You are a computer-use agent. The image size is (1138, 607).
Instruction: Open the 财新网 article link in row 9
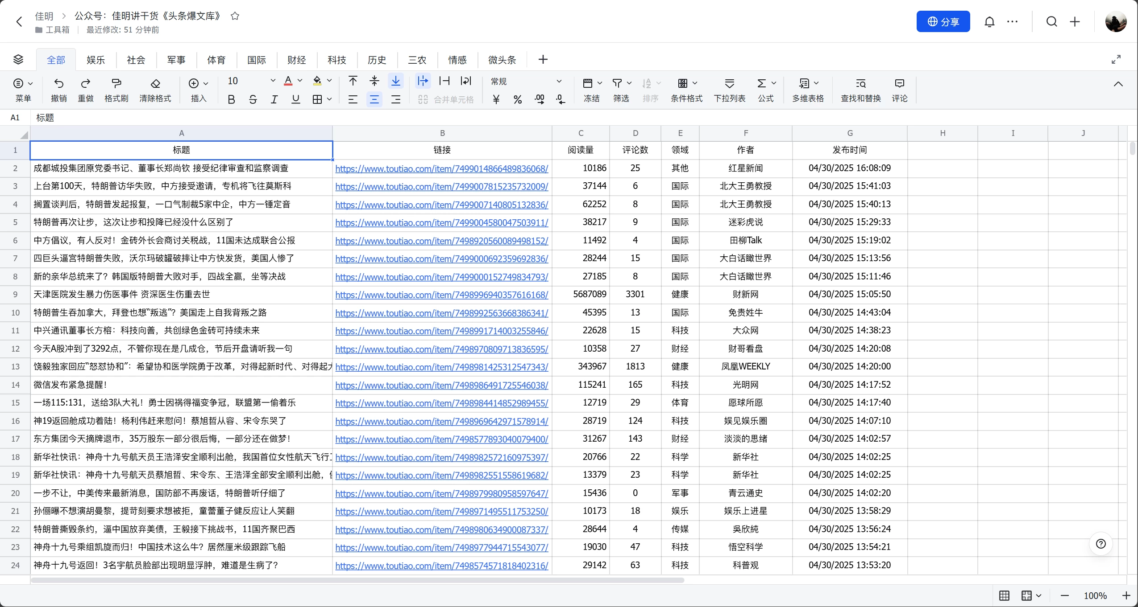click(x=442, y=295)
